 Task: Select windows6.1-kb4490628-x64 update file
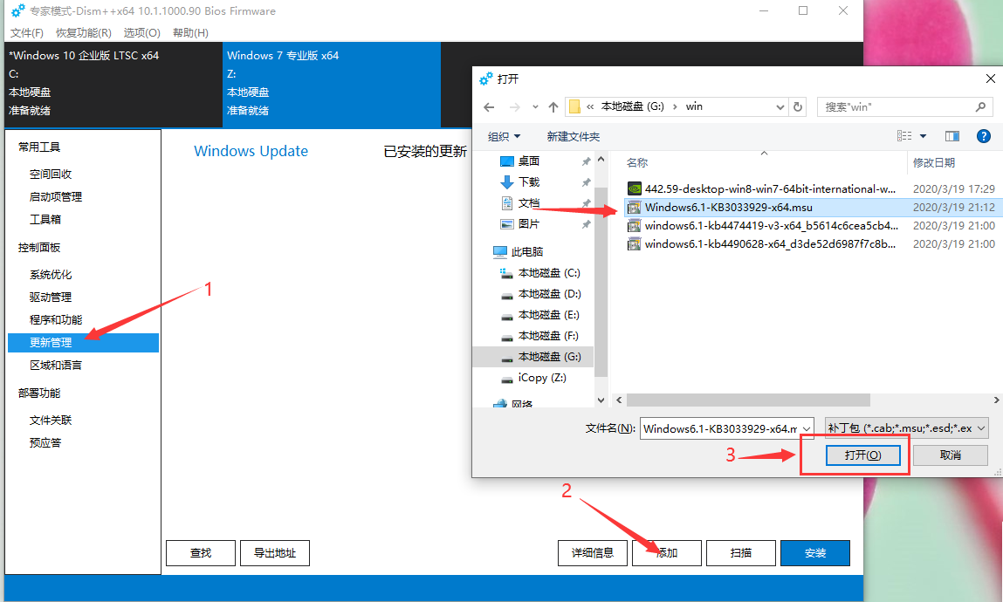coord(770,244)
